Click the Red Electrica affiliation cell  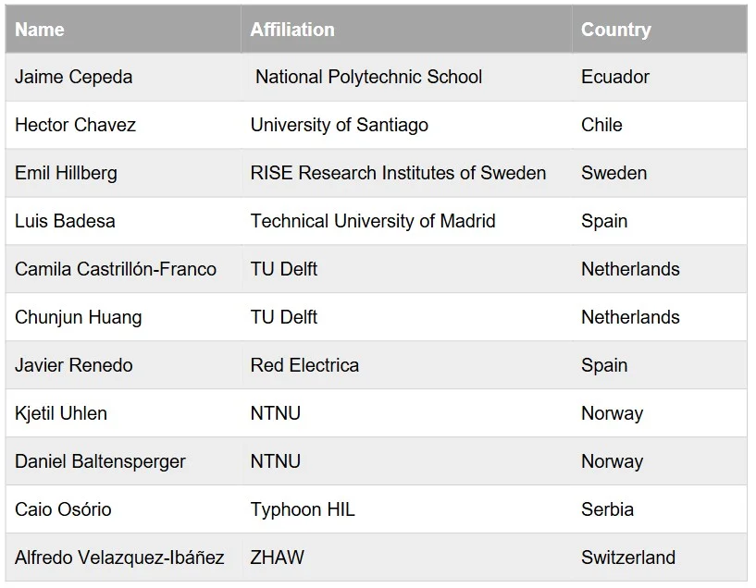406,365
